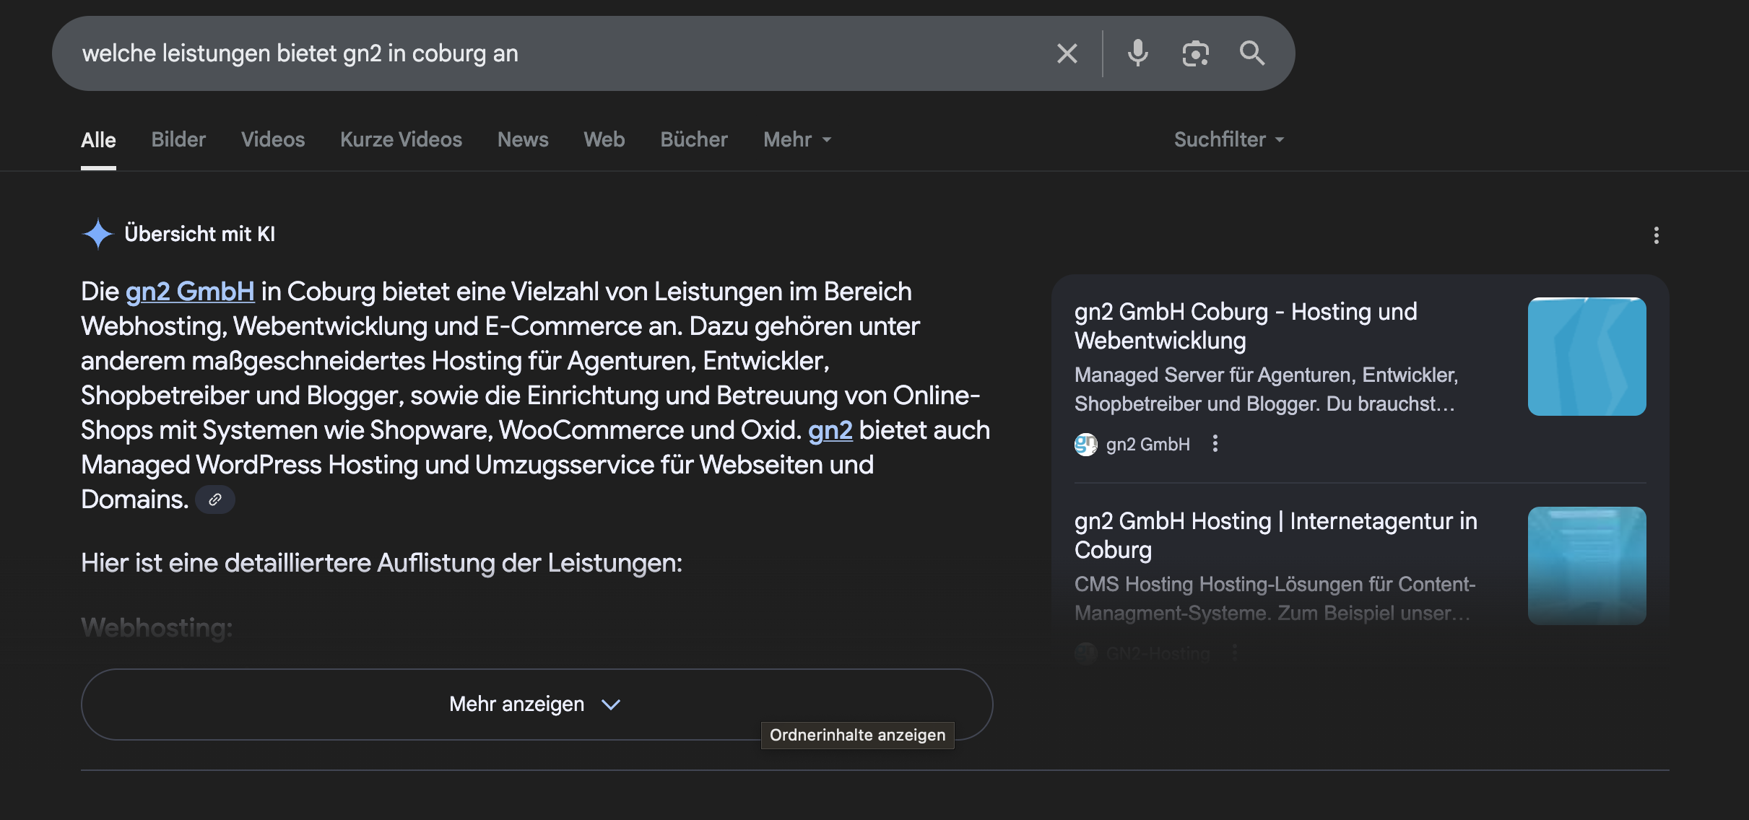This screenshot has width=1749, height=820.
Task: Open the Suchfilter dropdown
Action: coord(1229,139)
